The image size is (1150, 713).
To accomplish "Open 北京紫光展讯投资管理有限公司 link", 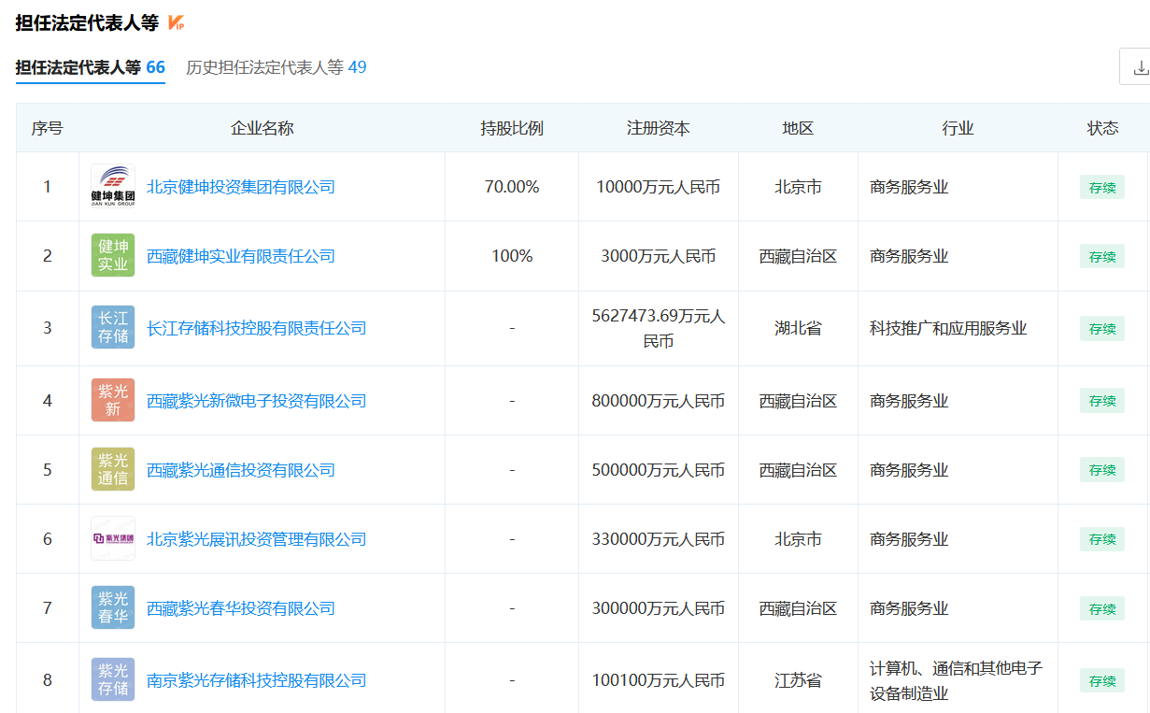I will pos(257,539).
